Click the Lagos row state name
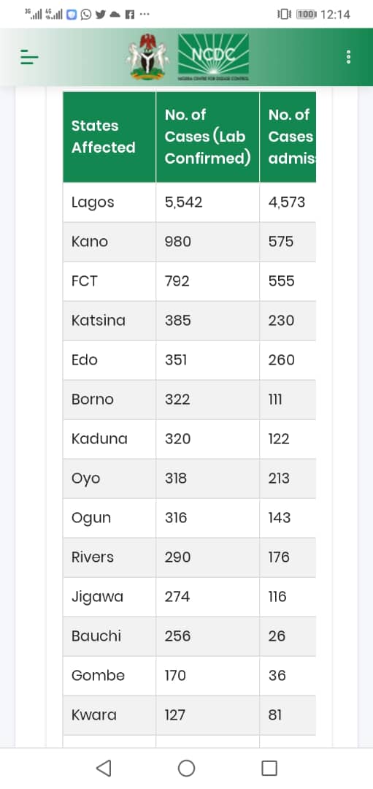Image resolution: width=373 pixels, height=789 pixels. coord(93,202)
